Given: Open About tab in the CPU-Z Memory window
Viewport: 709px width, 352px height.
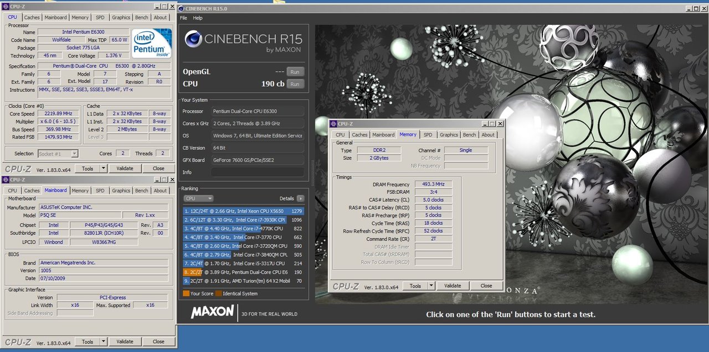Looking at the screenshot, I should pyautogui.click(x=488, y=135).
